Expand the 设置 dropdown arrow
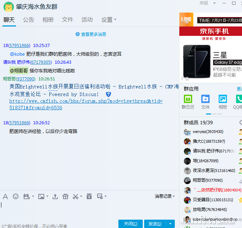This screenshot has height=228, width=242. [115, 19]
